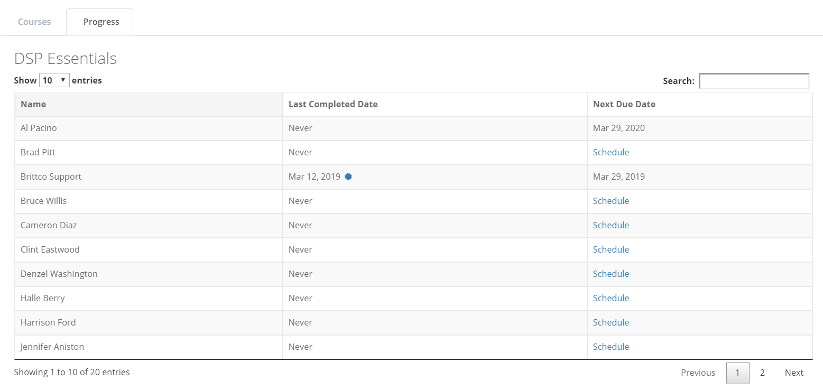Click into the Search input field
This screenshot has width=823, height=390.
pyautogui.click(x=754, y=81)
